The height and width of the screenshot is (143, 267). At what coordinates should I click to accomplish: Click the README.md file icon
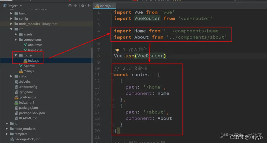[16, 118]
